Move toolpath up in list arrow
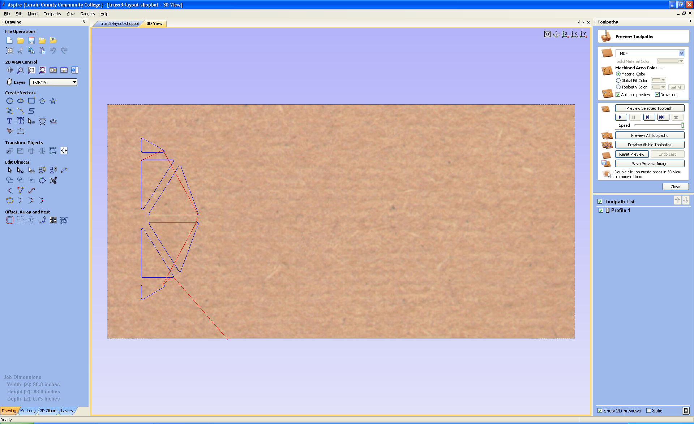Screen dimensions: 694x424 pos(677,200)
